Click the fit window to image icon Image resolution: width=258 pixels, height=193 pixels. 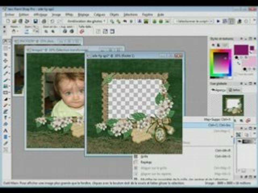[105, 31]
